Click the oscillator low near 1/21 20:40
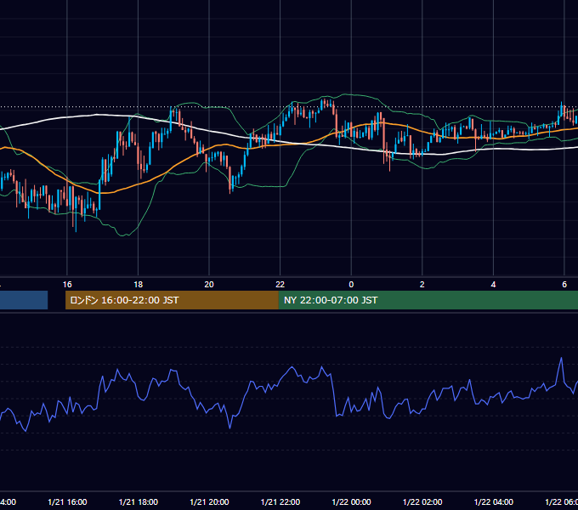 click(230, 428)
